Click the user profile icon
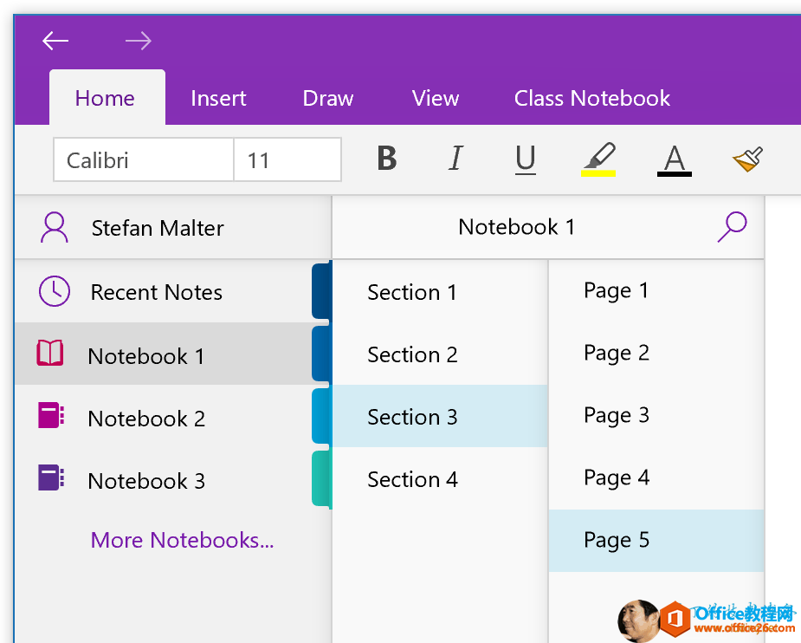 (x=54, y=226)
